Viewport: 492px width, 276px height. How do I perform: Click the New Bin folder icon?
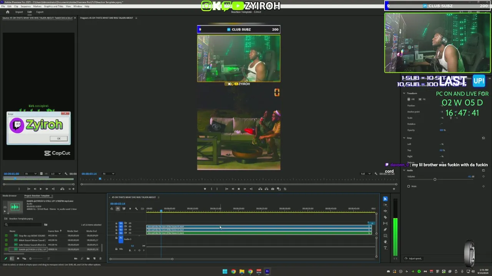click(88, 258)
